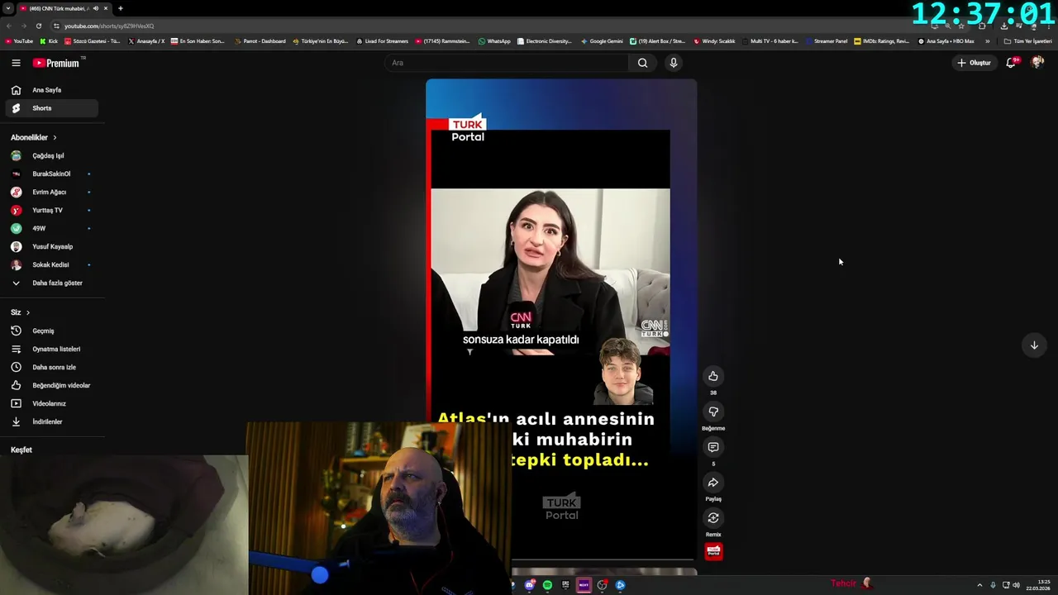1058x595 pixels.
Task: Go to Ana Sayfa in sidebar
Action: point(52,90)
